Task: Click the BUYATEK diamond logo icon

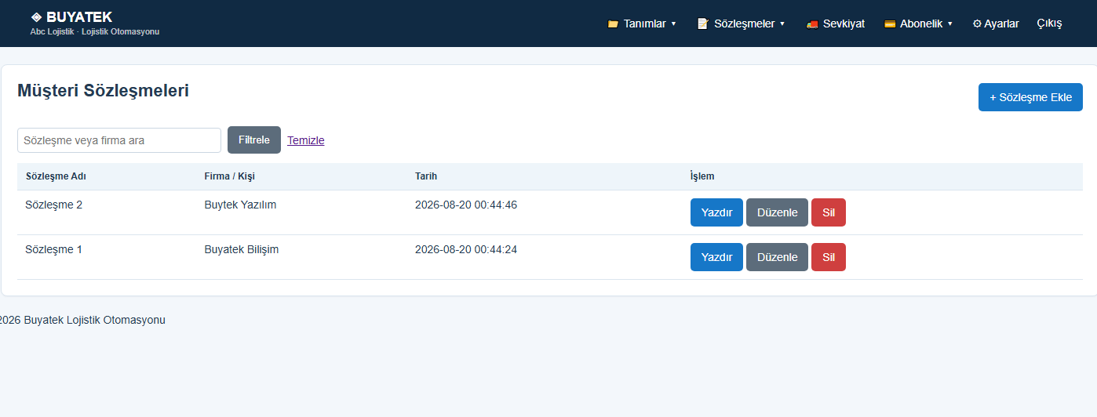Action: 36,17
